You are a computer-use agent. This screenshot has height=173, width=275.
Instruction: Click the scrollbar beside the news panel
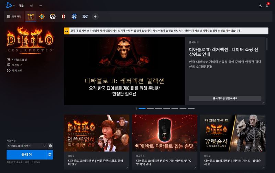[267, 44]
